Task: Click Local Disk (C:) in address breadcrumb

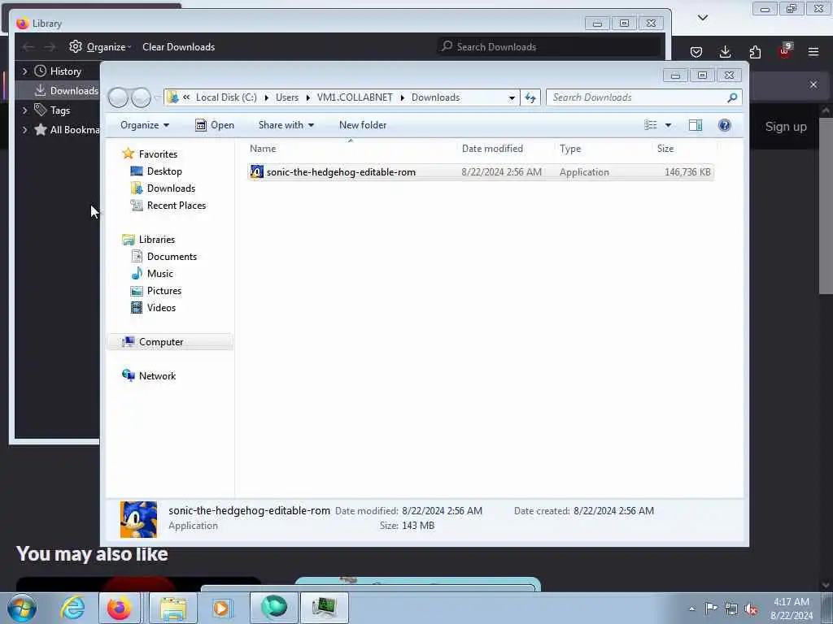Action: coord(226,97)
